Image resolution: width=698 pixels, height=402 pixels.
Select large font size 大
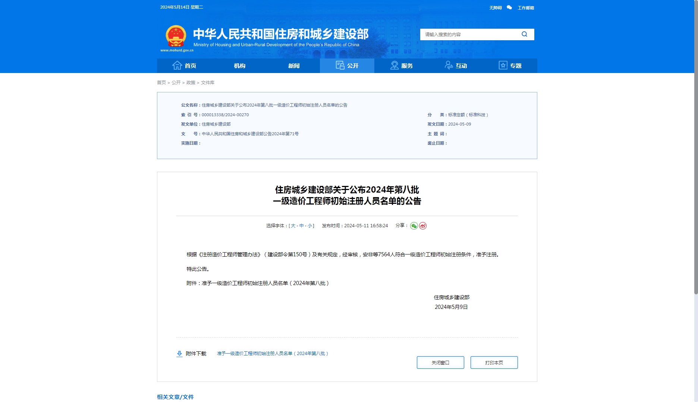pos(293,226)
